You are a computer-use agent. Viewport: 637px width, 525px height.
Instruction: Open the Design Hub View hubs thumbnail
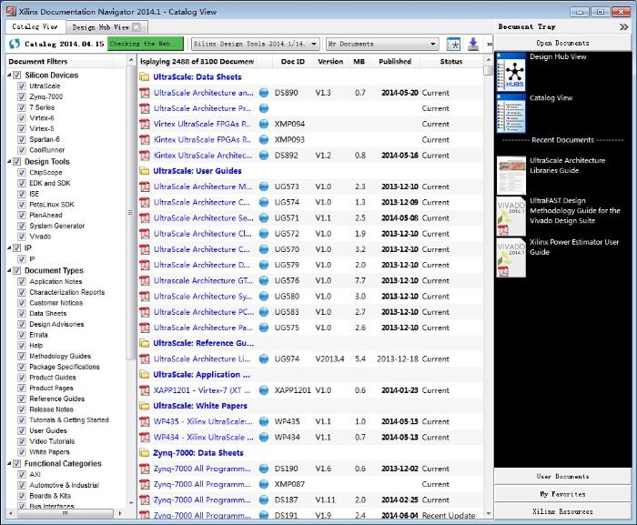point(511,72)
